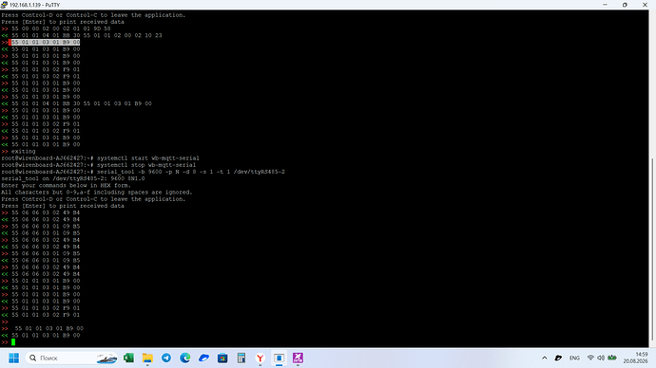The width and height of the screenshot is (656, 368).
Task: Click the 'serial_tool -b 9600' command line
Action: pyautogui.click(x=191, y=172)
